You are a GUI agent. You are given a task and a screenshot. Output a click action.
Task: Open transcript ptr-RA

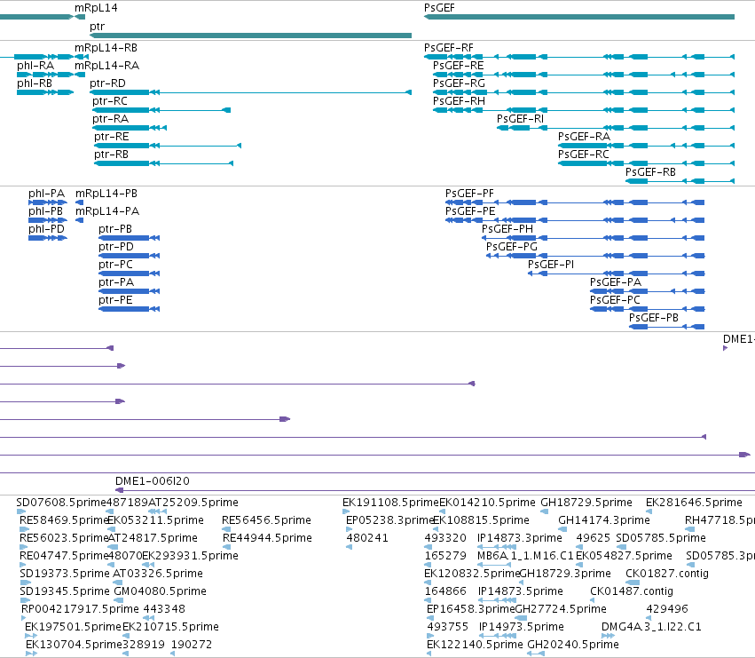tap(111, 119)
